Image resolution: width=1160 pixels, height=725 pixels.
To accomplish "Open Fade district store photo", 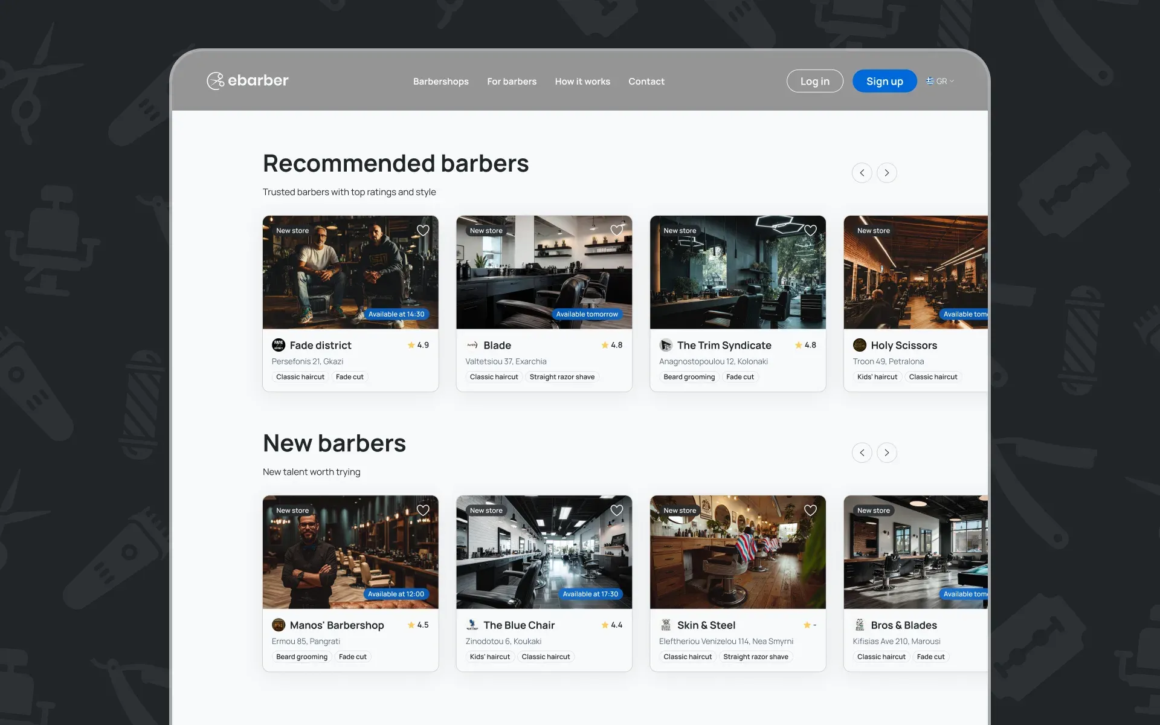I will click(x=350, y=272).
